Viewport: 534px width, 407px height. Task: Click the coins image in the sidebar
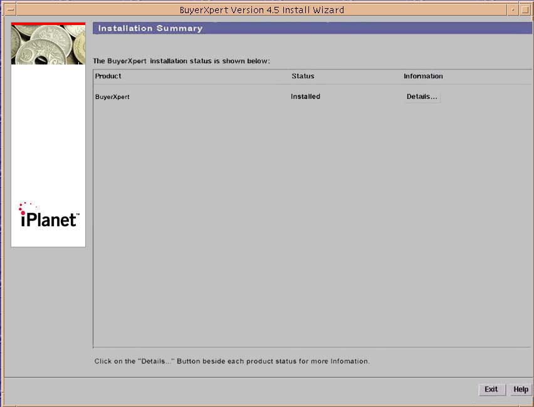point(48,44)
